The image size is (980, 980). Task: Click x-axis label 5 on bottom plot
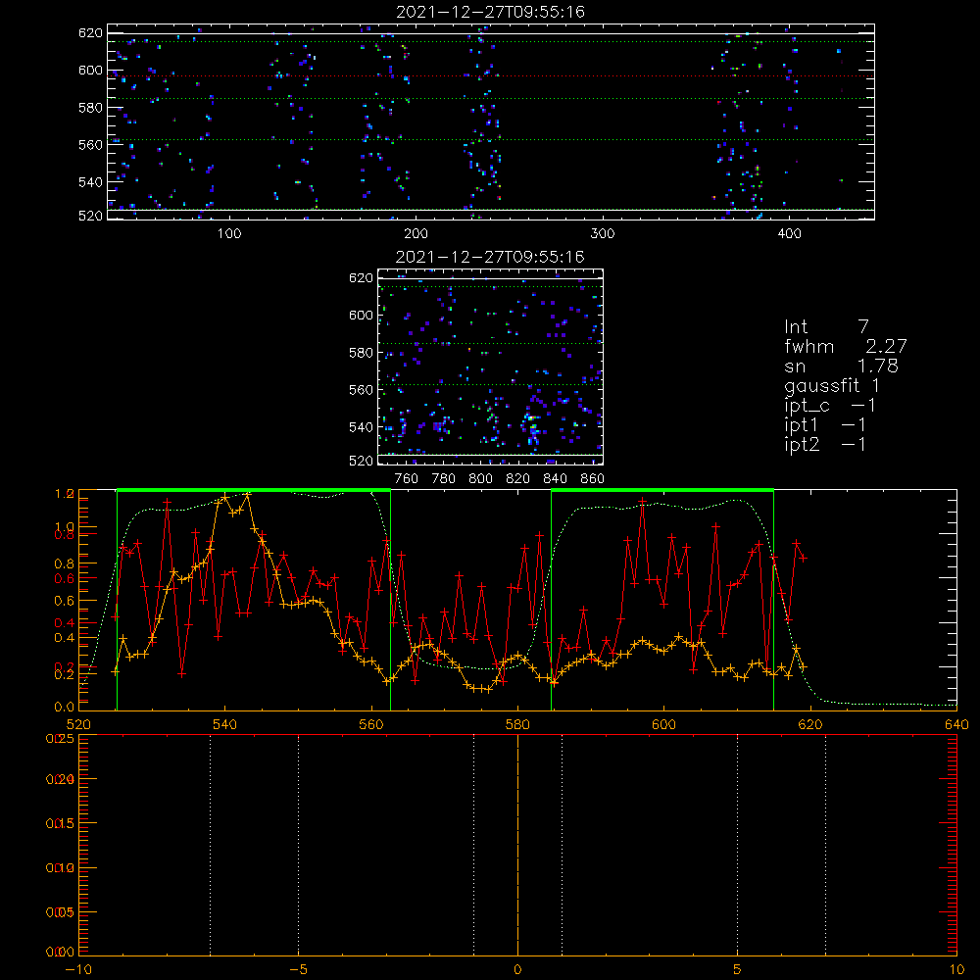[x=737, y=970]
